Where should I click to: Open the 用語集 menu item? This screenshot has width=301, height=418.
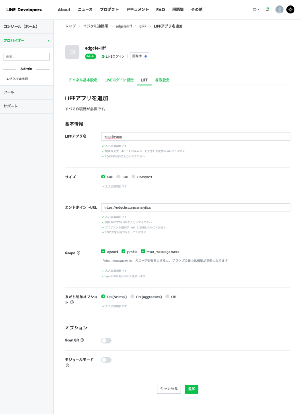[x=178, y=10]
